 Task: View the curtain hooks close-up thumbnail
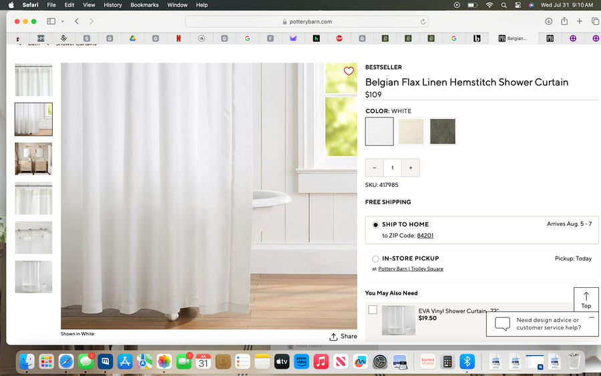point(34,238)
